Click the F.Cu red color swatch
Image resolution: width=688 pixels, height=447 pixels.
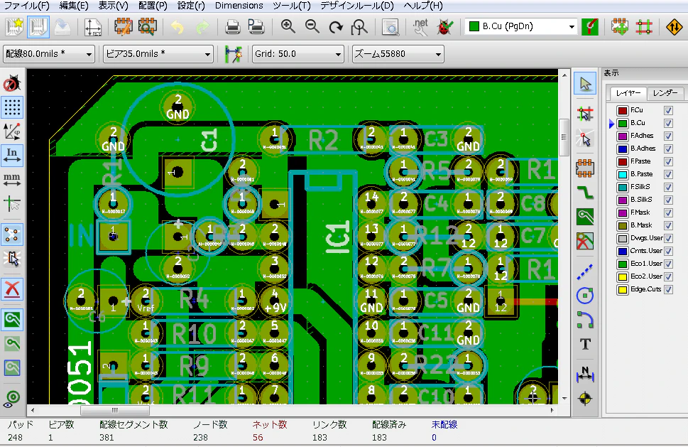point(622,111)
